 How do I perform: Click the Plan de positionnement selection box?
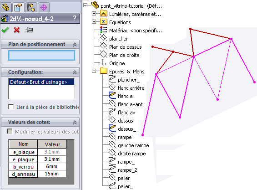click(x=42, y=55)
